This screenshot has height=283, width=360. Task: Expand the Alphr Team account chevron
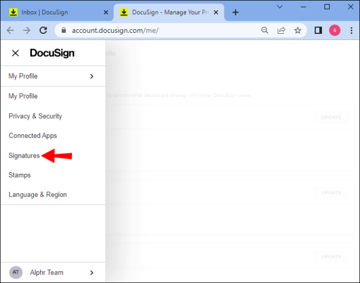coord(92,273)
